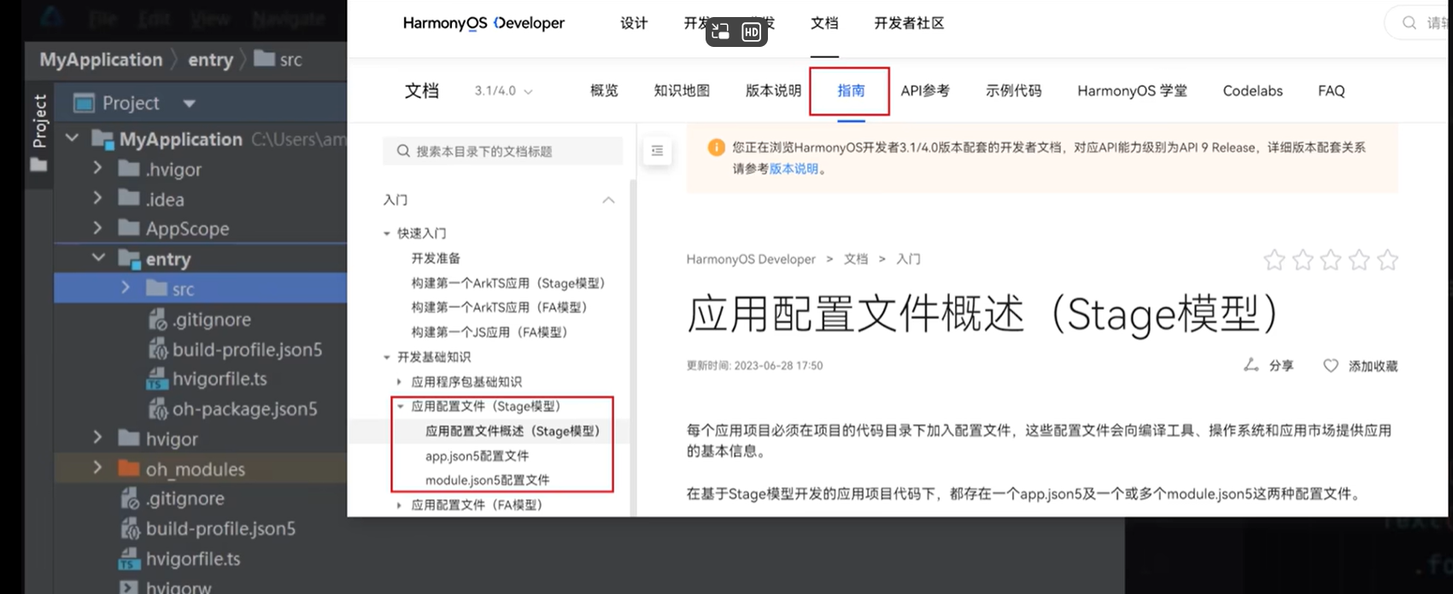Select the oh_modules orange folder icon

(x=129, y=469)
